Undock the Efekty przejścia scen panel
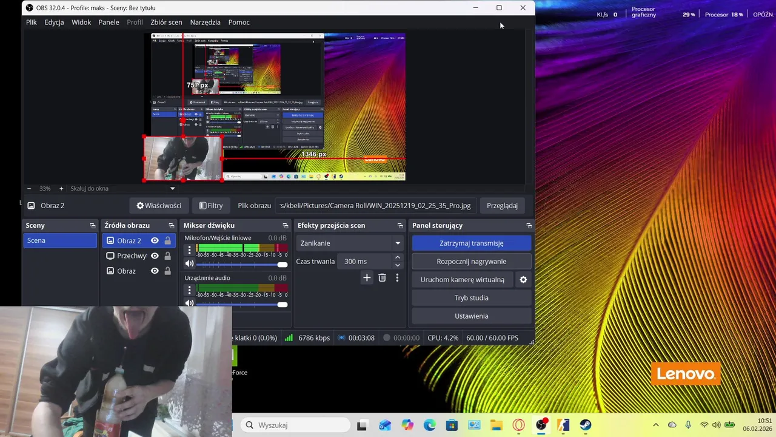Image resolution: width=776 pixels, height=437 pixels. click(x=400, y=225)
